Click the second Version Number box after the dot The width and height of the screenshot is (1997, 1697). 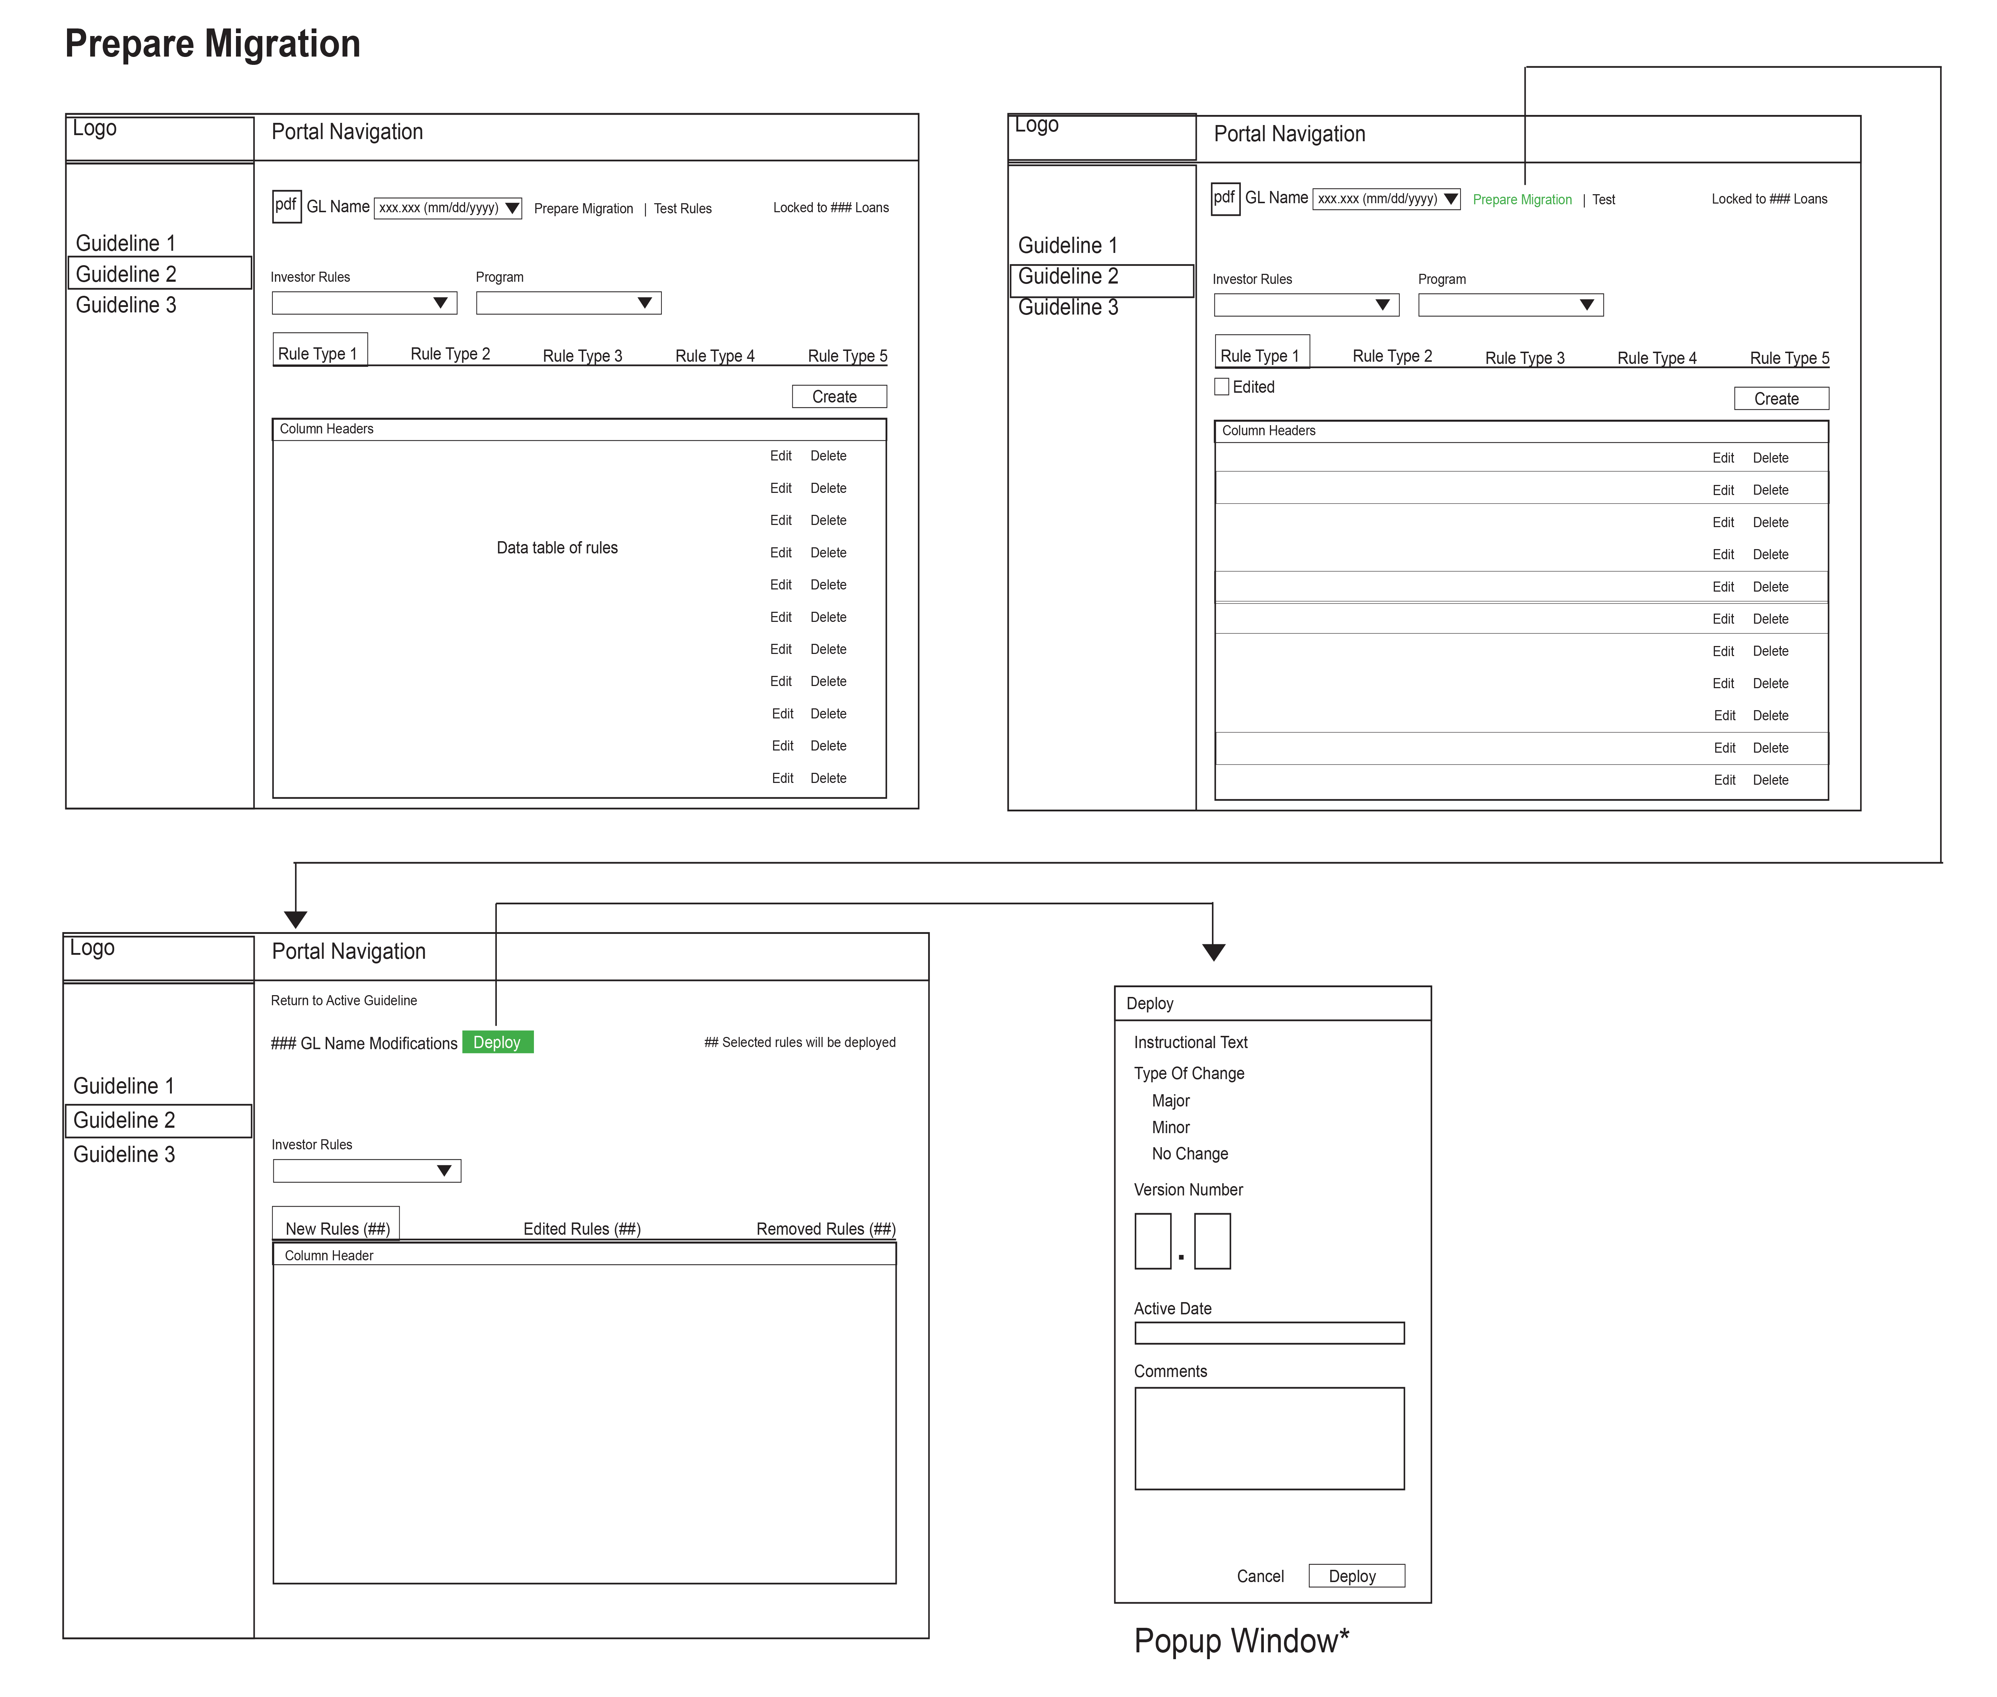[x=1212, y=1241]
